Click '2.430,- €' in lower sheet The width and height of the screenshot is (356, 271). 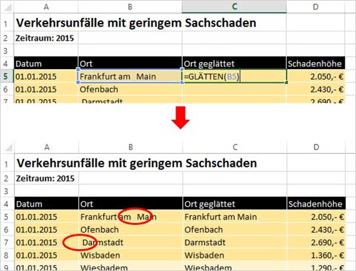[316, 230]
